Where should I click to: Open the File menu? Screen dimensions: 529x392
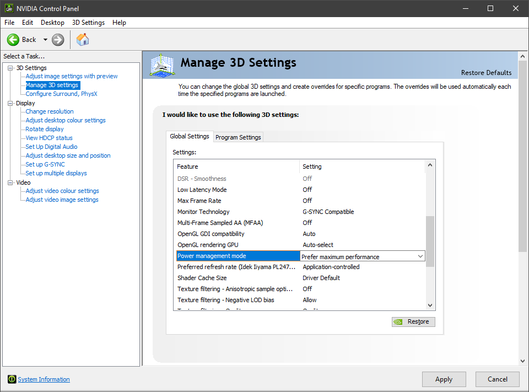(x=9, y=23)
